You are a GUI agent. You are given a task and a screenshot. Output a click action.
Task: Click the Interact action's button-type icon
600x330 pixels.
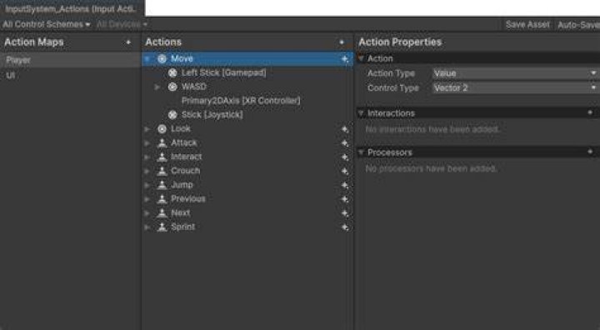[x=162, y=157]
